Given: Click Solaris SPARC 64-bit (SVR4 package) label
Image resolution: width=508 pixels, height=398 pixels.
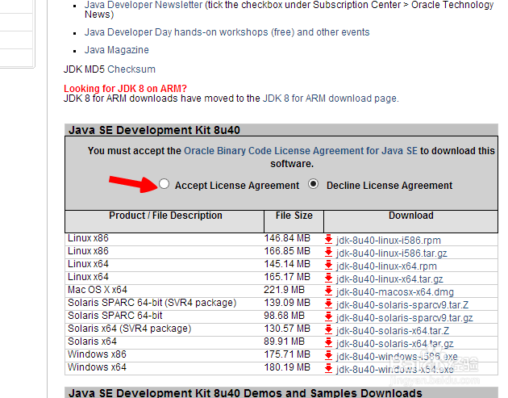Looking at the screenshot, I should 152,303.
